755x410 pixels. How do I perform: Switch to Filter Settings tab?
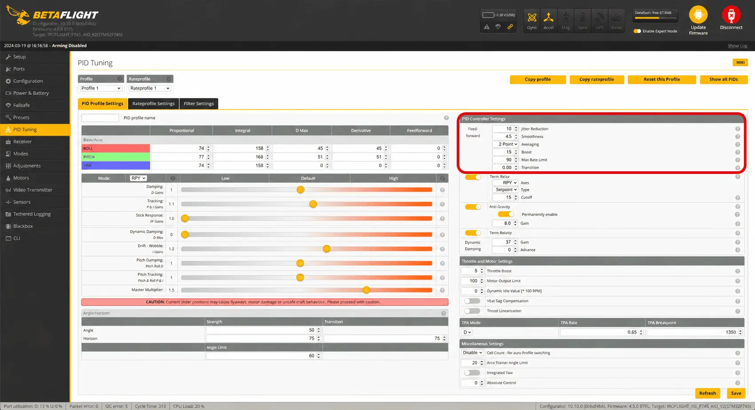click(199, 104)
